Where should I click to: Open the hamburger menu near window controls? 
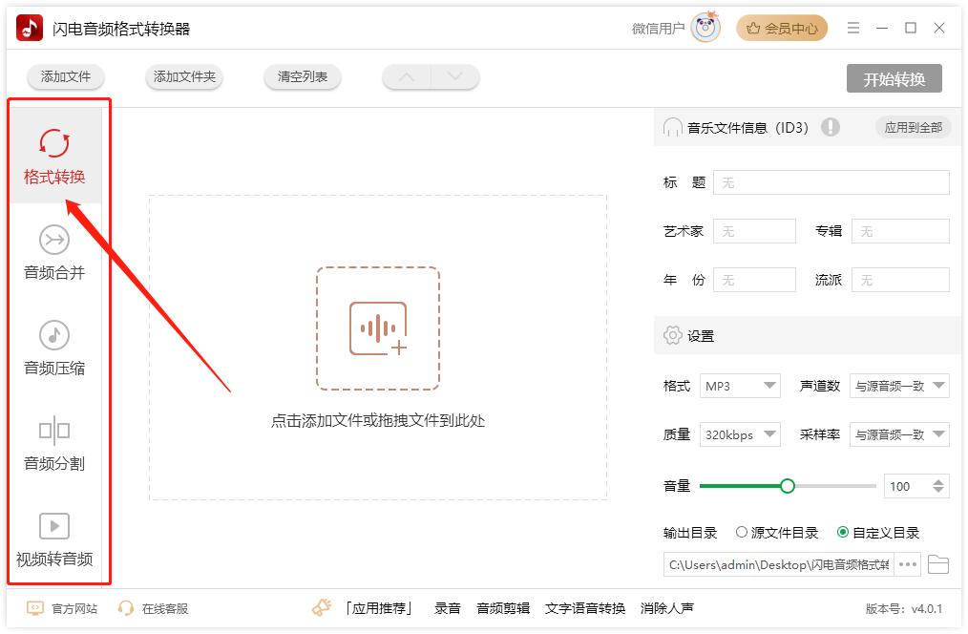[x=853, y=28]
